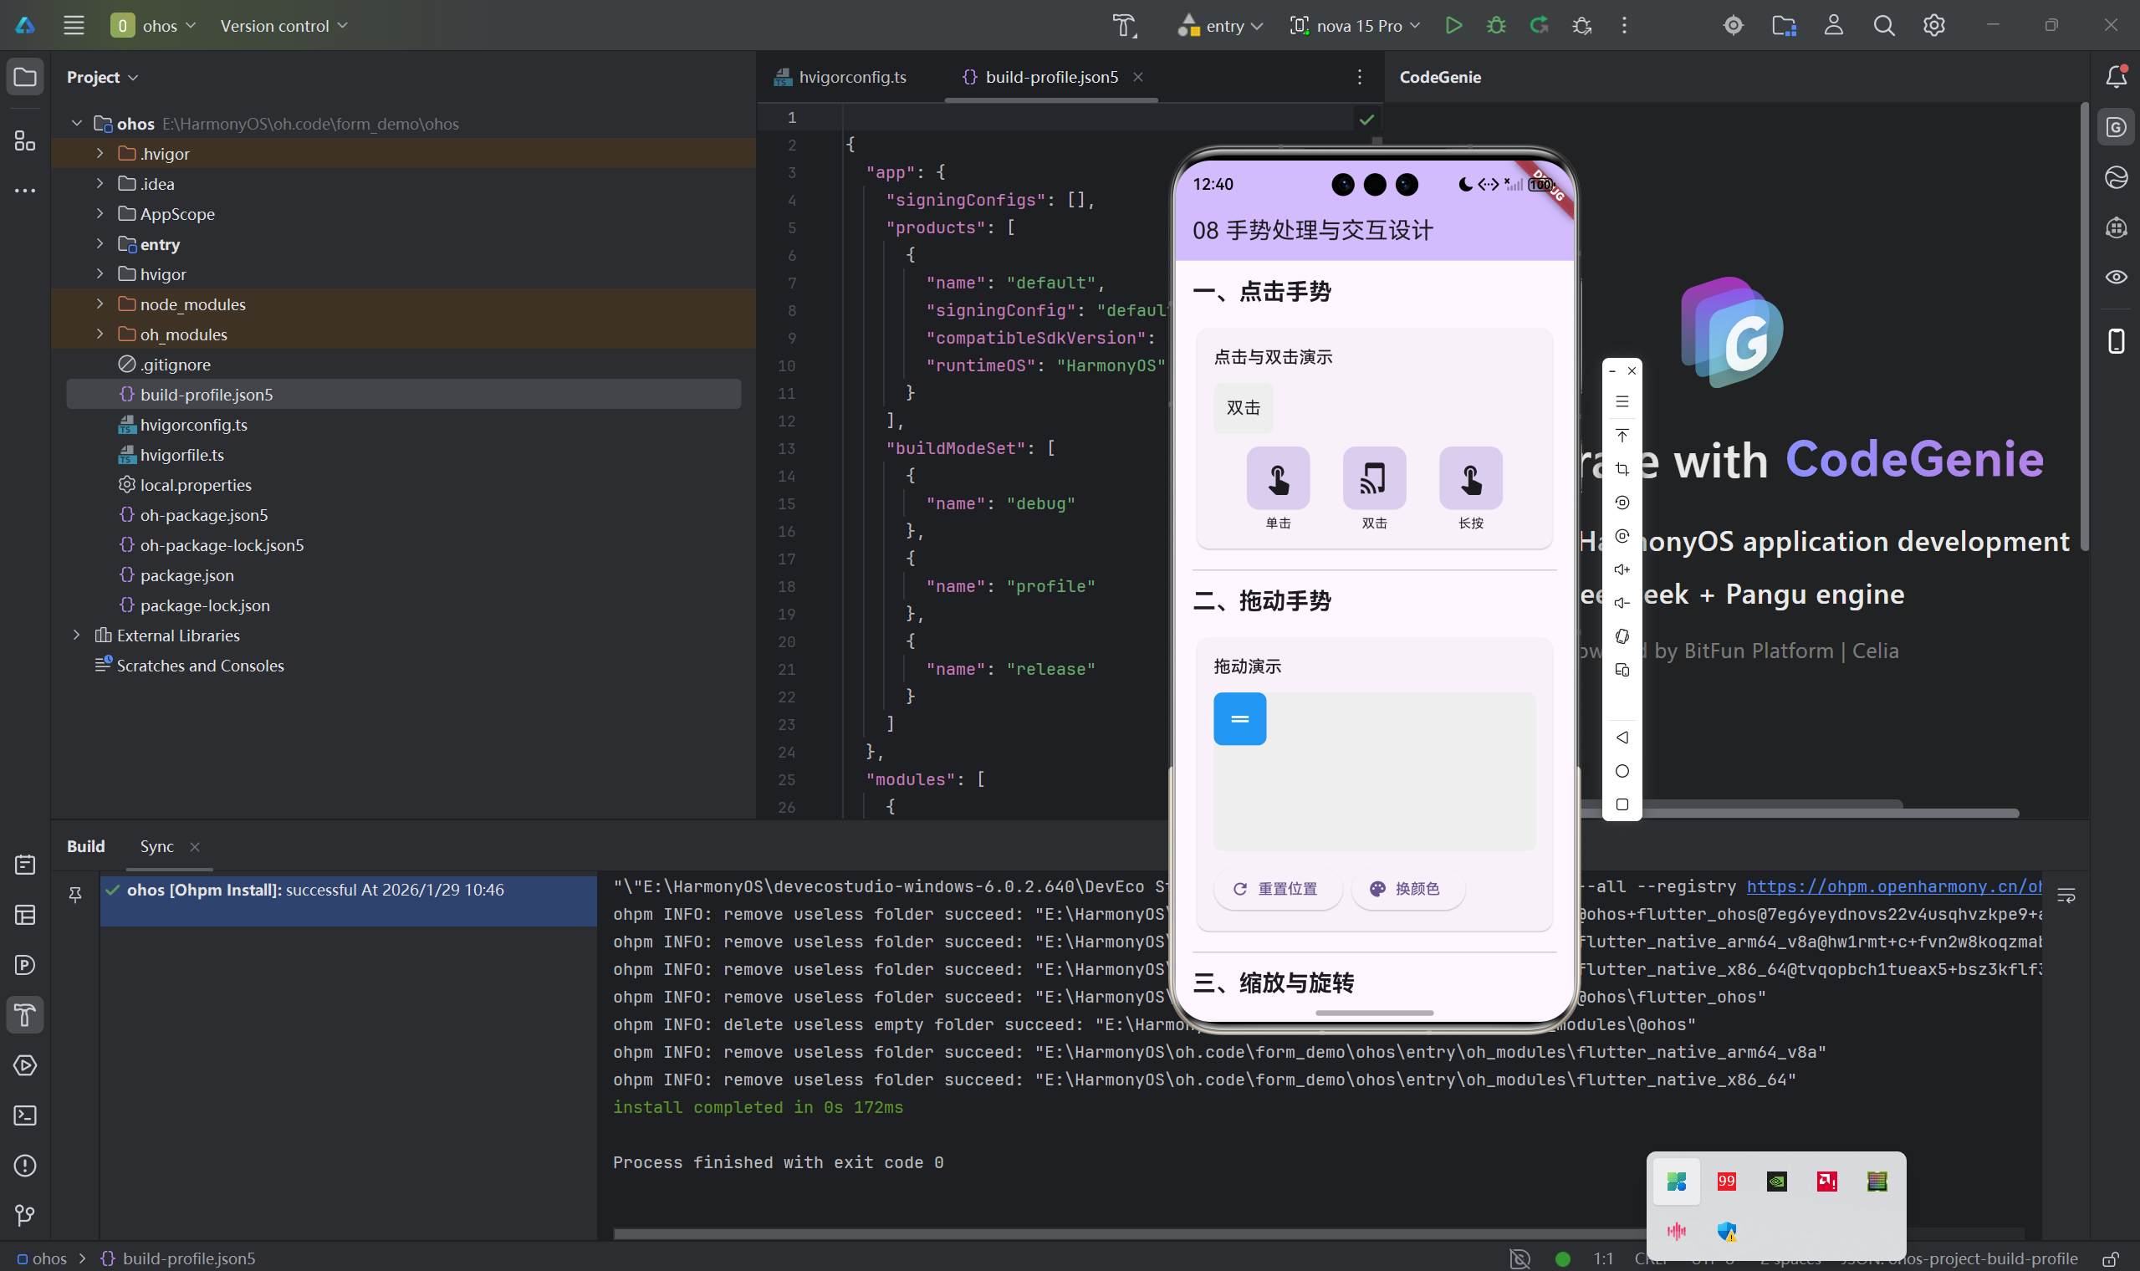Click the green Run entry button
The width and height of the screenshot is (2140, 1271).
tap(1453, 26)
